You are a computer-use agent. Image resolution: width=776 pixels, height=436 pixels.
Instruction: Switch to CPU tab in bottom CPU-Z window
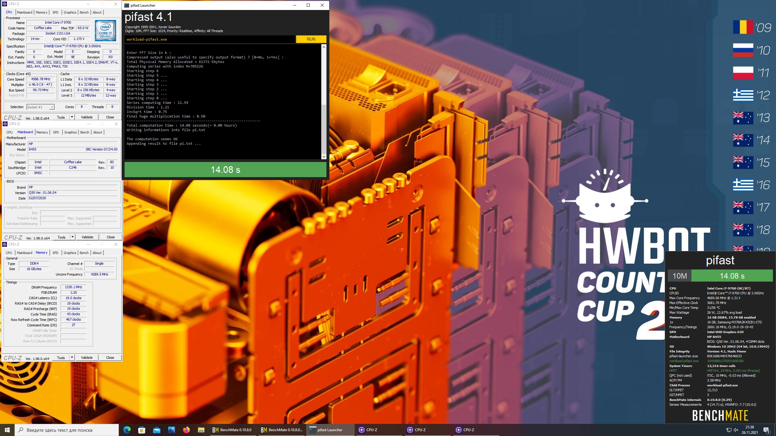(x=9, y=253)
